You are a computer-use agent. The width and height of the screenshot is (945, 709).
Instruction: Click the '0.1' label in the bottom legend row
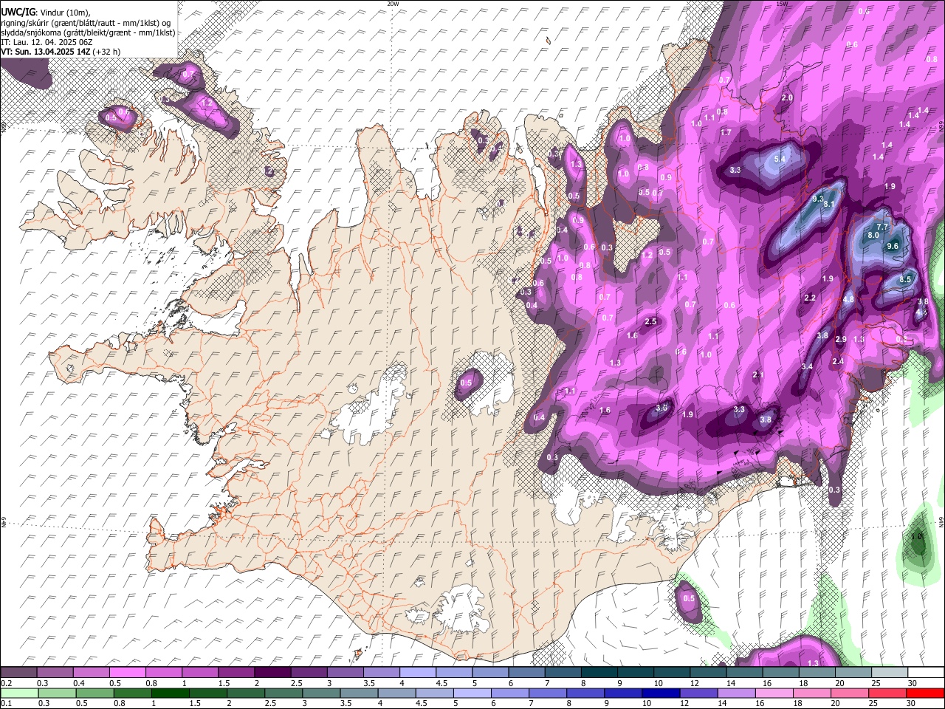pyautogui.click(x=6, y=703)
